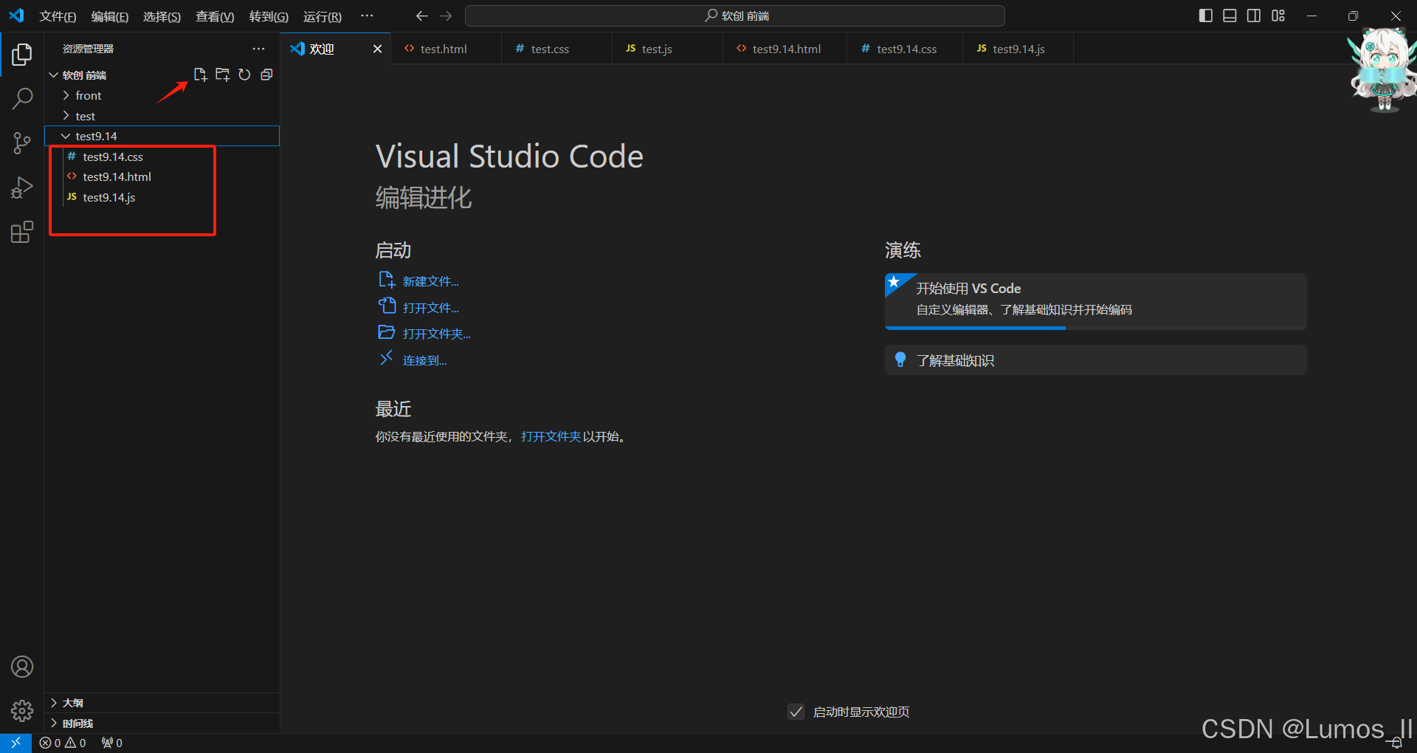Toggle the secondary side bar layout icon
Viewport: 1417px width, 753px height.
[1254, 16]
